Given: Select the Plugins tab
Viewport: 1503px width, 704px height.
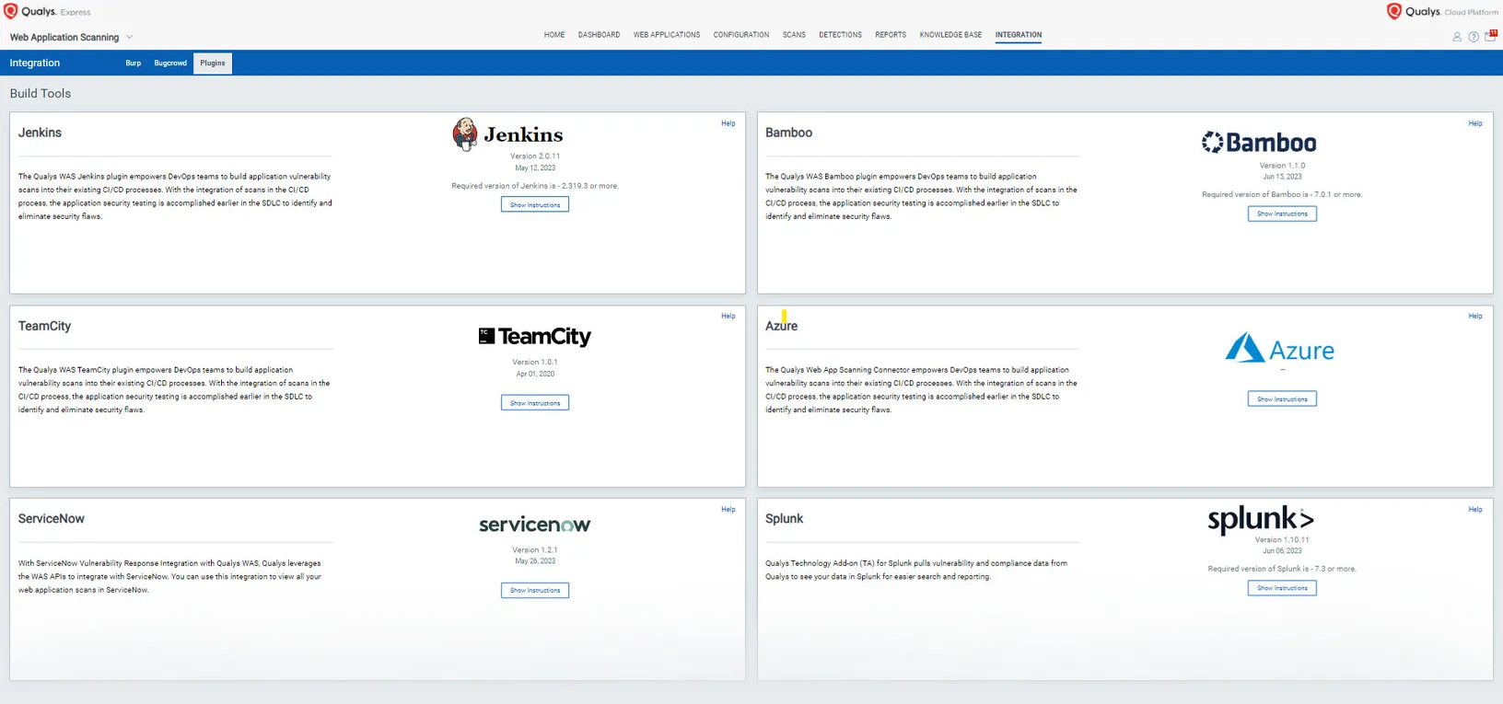Looking at the screenshot, I should tap(213, 63).
